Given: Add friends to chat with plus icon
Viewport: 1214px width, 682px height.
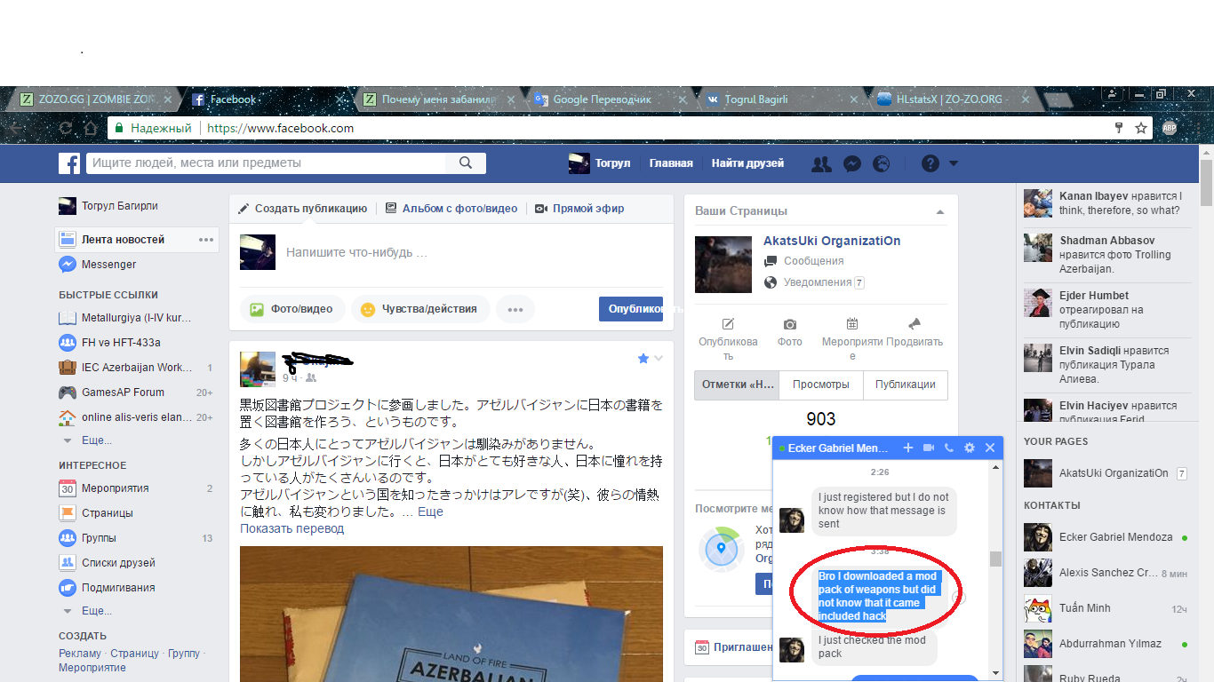Looking at the screenshot, I should pos(907,448).
